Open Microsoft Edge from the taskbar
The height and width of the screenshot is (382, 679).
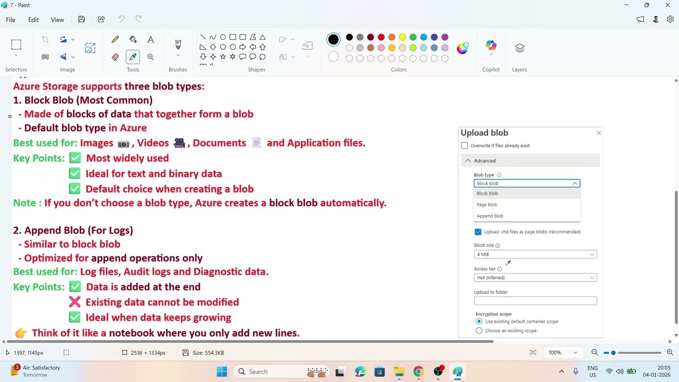click(360, 371)
